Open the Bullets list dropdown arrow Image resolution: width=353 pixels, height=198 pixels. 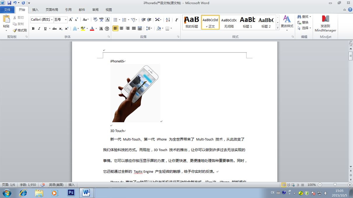point(120,20)
